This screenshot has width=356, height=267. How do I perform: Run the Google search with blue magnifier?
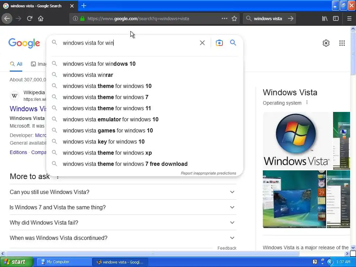click(233, 43)
